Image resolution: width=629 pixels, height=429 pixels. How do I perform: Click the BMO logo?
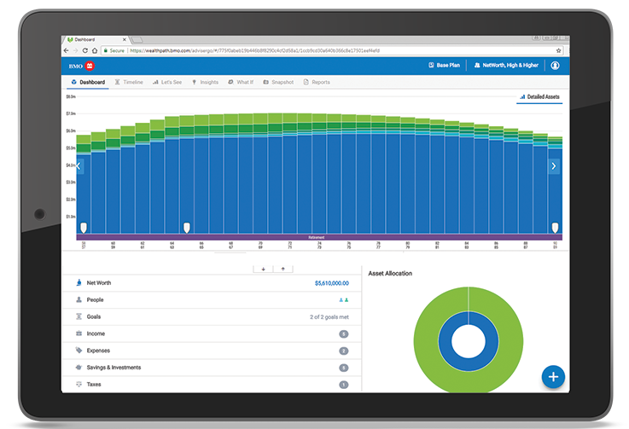(82, 65)
